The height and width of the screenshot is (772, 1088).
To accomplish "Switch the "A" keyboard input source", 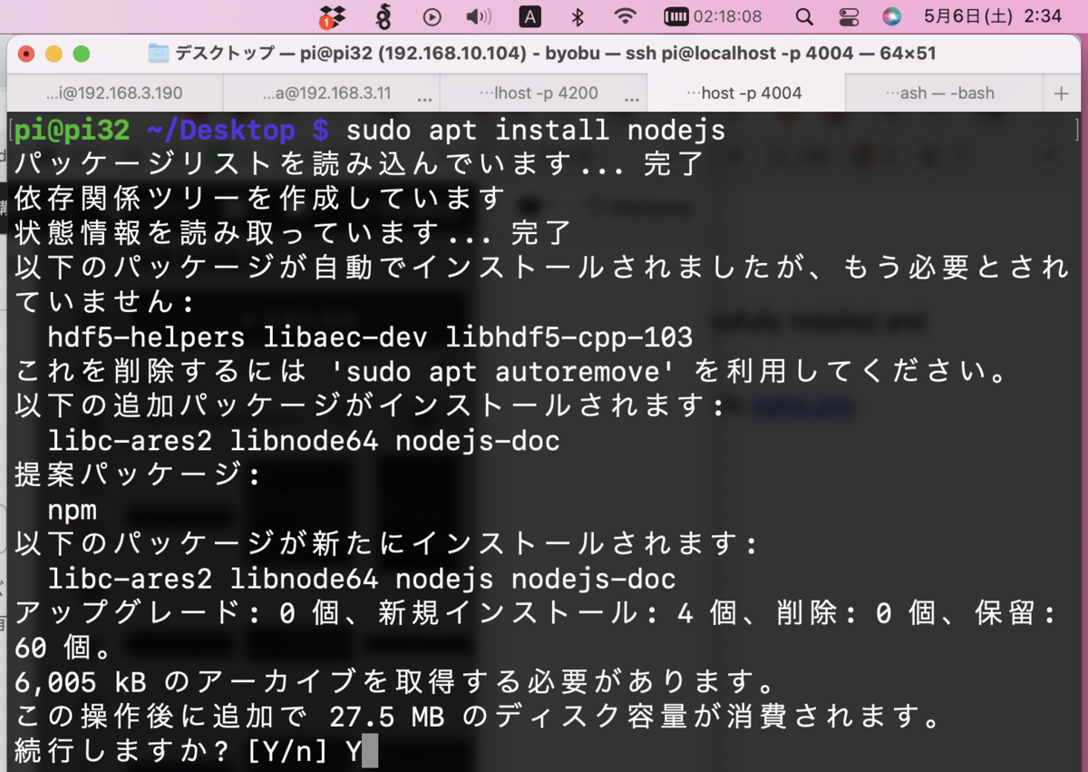I will click(529, 17).
